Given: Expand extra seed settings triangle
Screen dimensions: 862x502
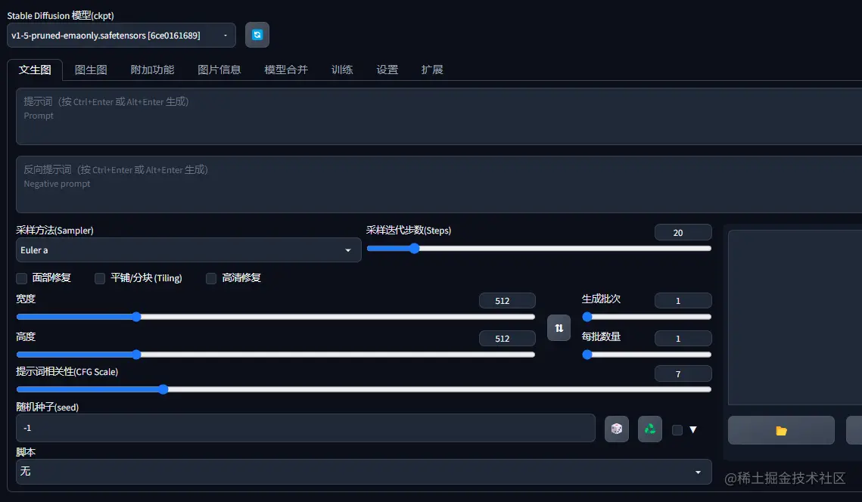Looking at the screenshot, I should [693, 429].
